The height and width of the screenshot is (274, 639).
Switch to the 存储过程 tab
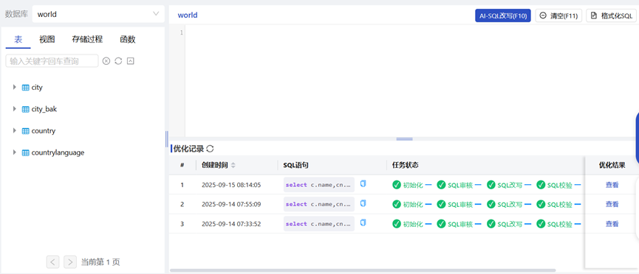click(87, 40)
